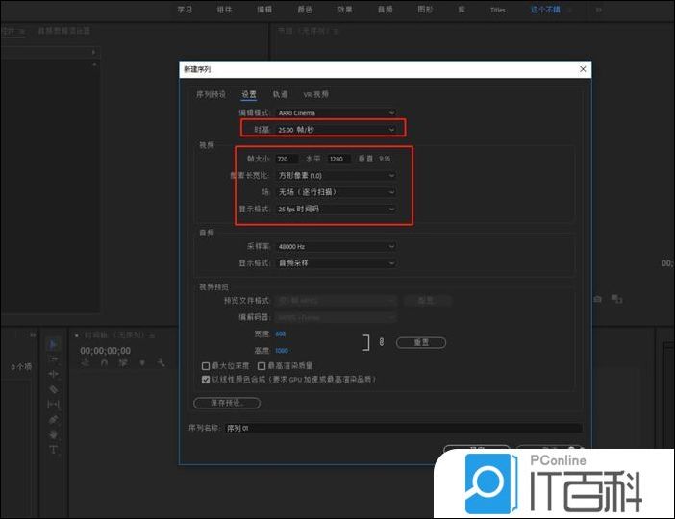Image resolution: width=675 pixels, height=519 pixels.
Task: Click the timeline timecode 00;00;00;00
Action: (x=105, y=351)
